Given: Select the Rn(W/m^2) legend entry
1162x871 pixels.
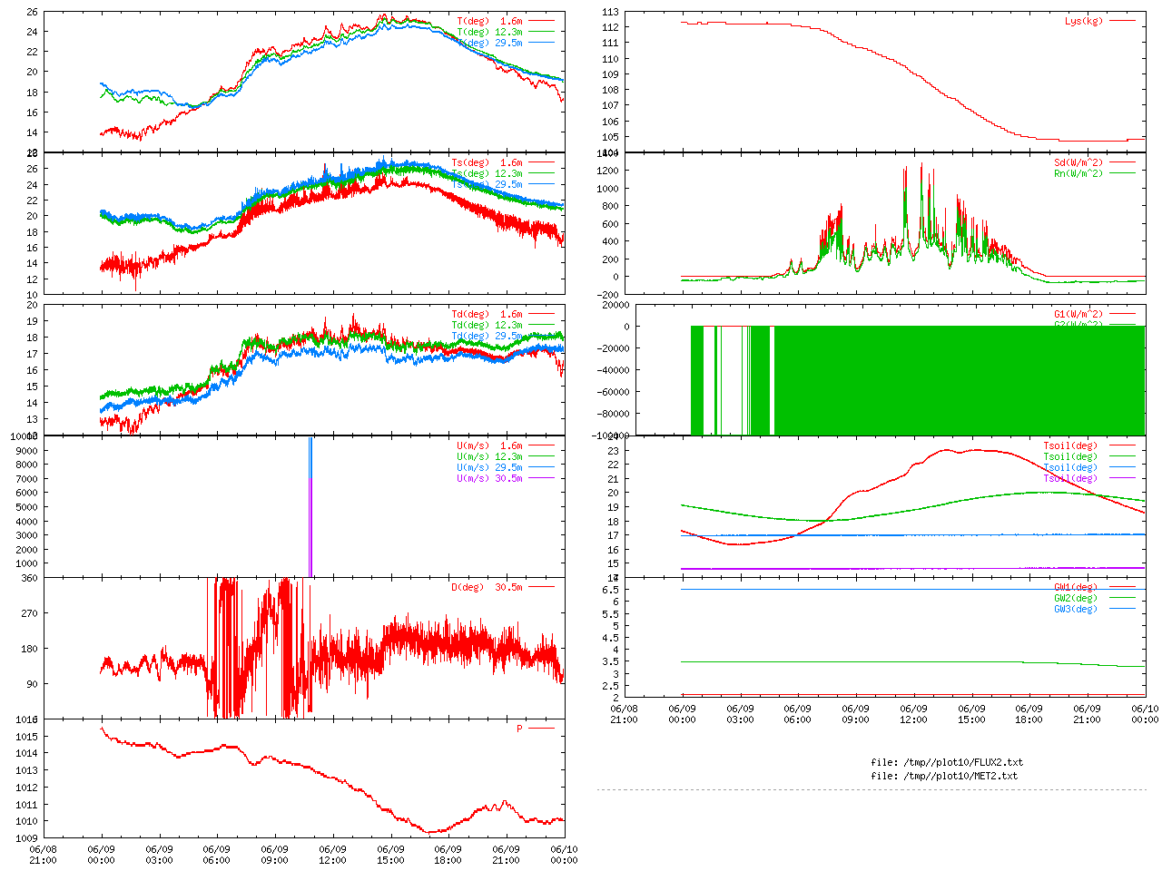Looking at the screenshot, I should [x=1078, y=174].
